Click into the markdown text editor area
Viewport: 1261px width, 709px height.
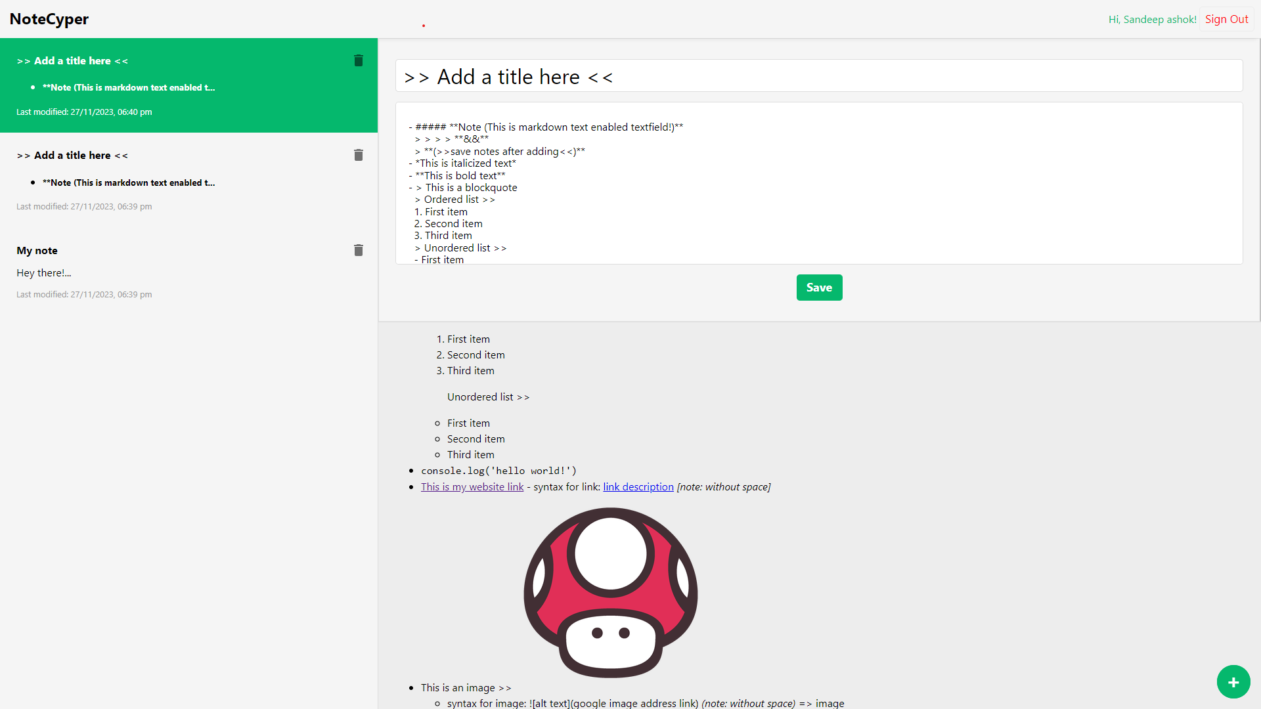point(819,183)
